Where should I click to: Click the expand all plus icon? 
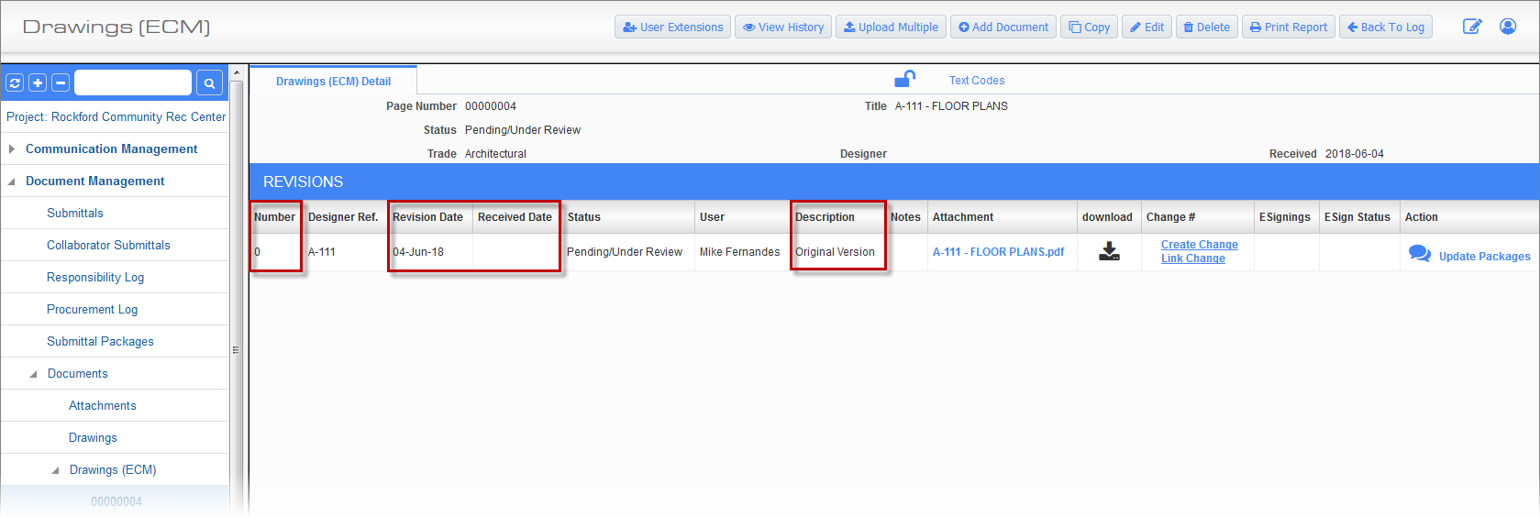38,83
